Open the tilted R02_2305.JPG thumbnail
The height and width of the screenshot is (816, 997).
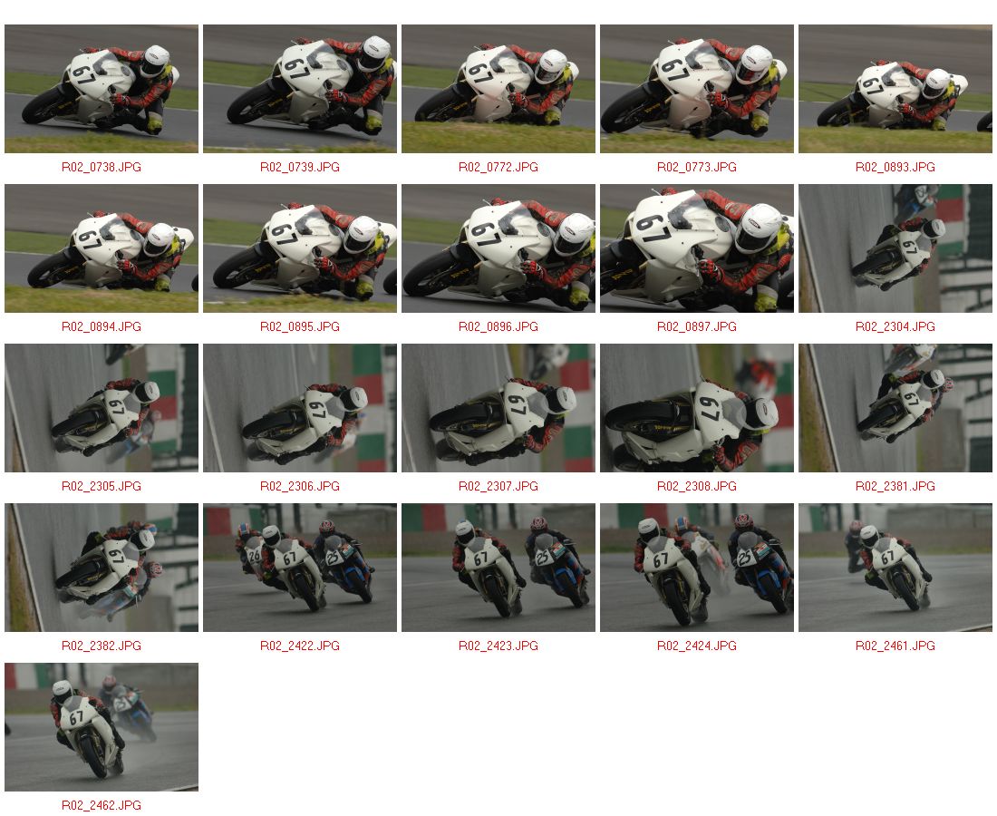[x=102, y=408]
